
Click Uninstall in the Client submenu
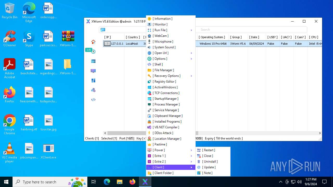[213, 162]
